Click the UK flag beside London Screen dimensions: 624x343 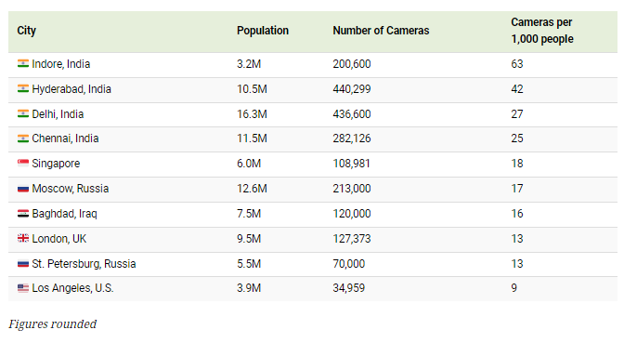(23, 239)
